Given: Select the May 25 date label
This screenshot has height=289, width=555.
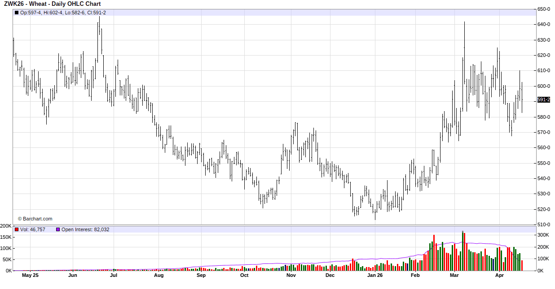Looking at the screenshot, I should (30, 276).
